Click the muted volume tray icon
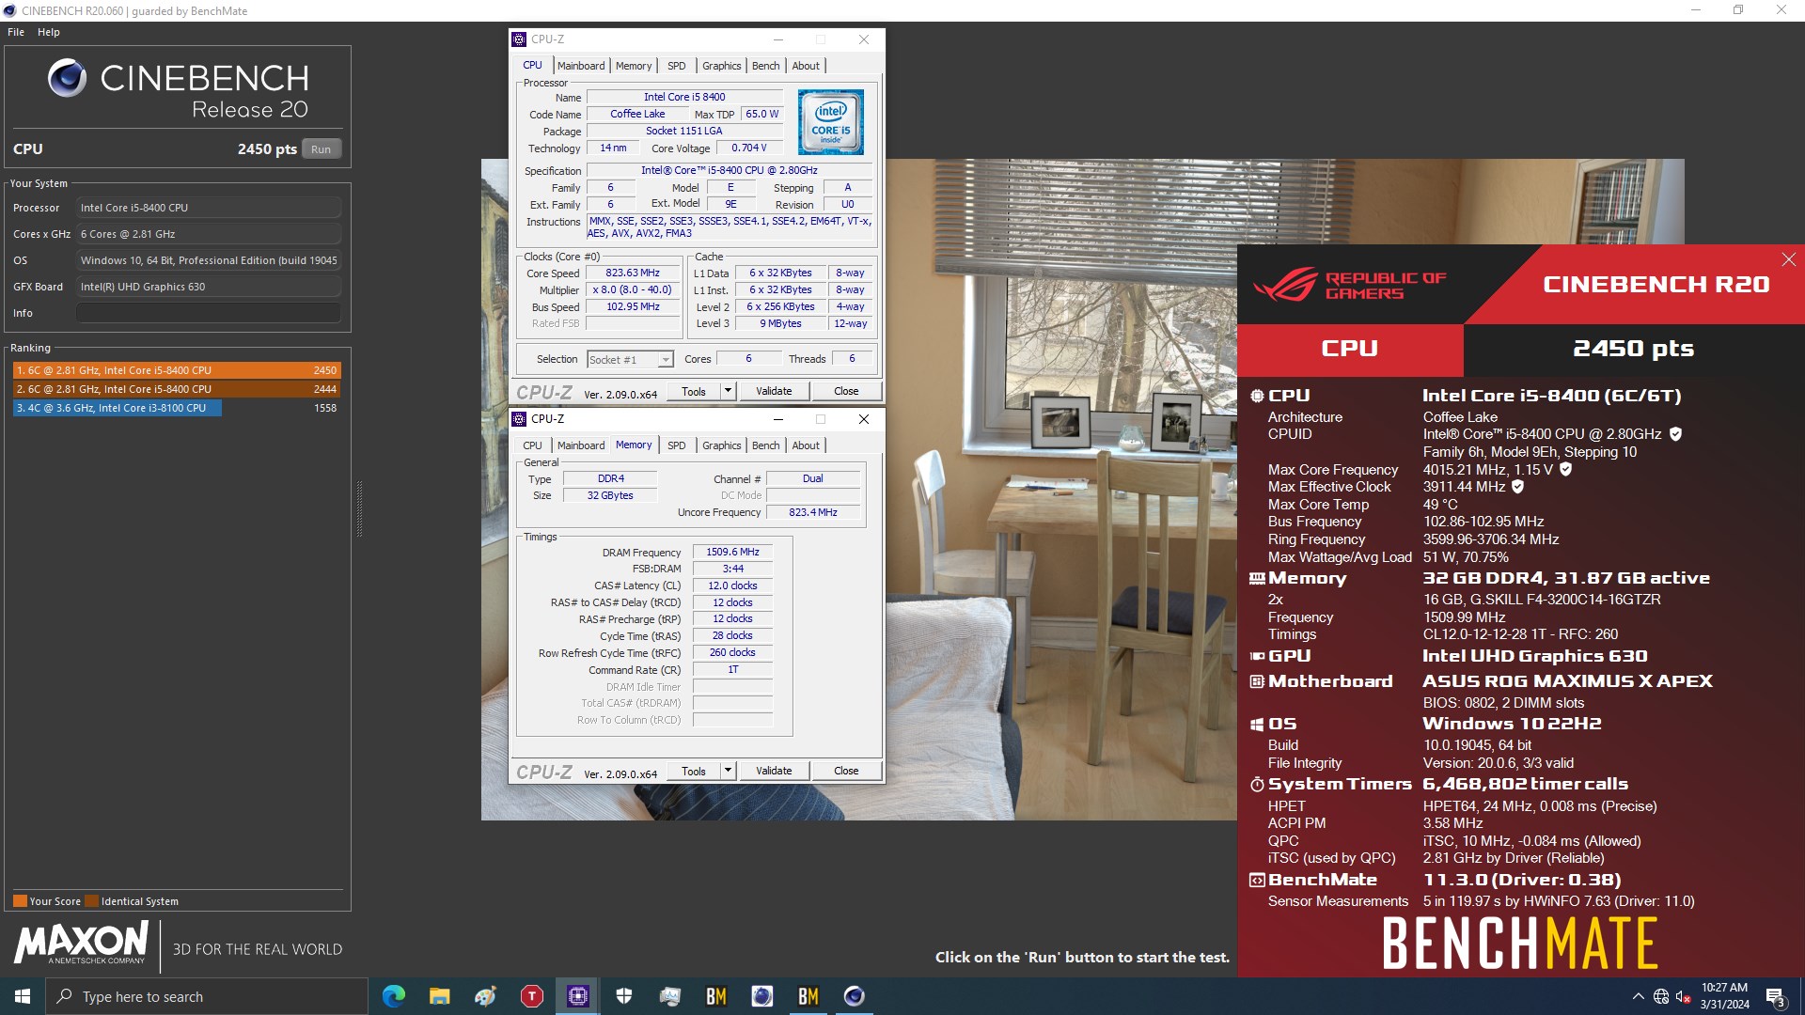The width and height of the screenshot is (1805, 1015). (x=1683, y=996)
